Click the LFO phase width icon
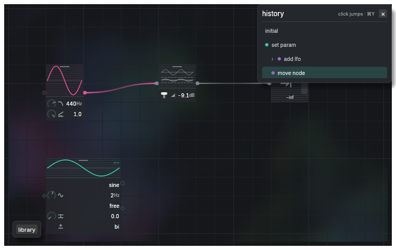Screen dimensions: 396x250 click(x=60, y=216)
